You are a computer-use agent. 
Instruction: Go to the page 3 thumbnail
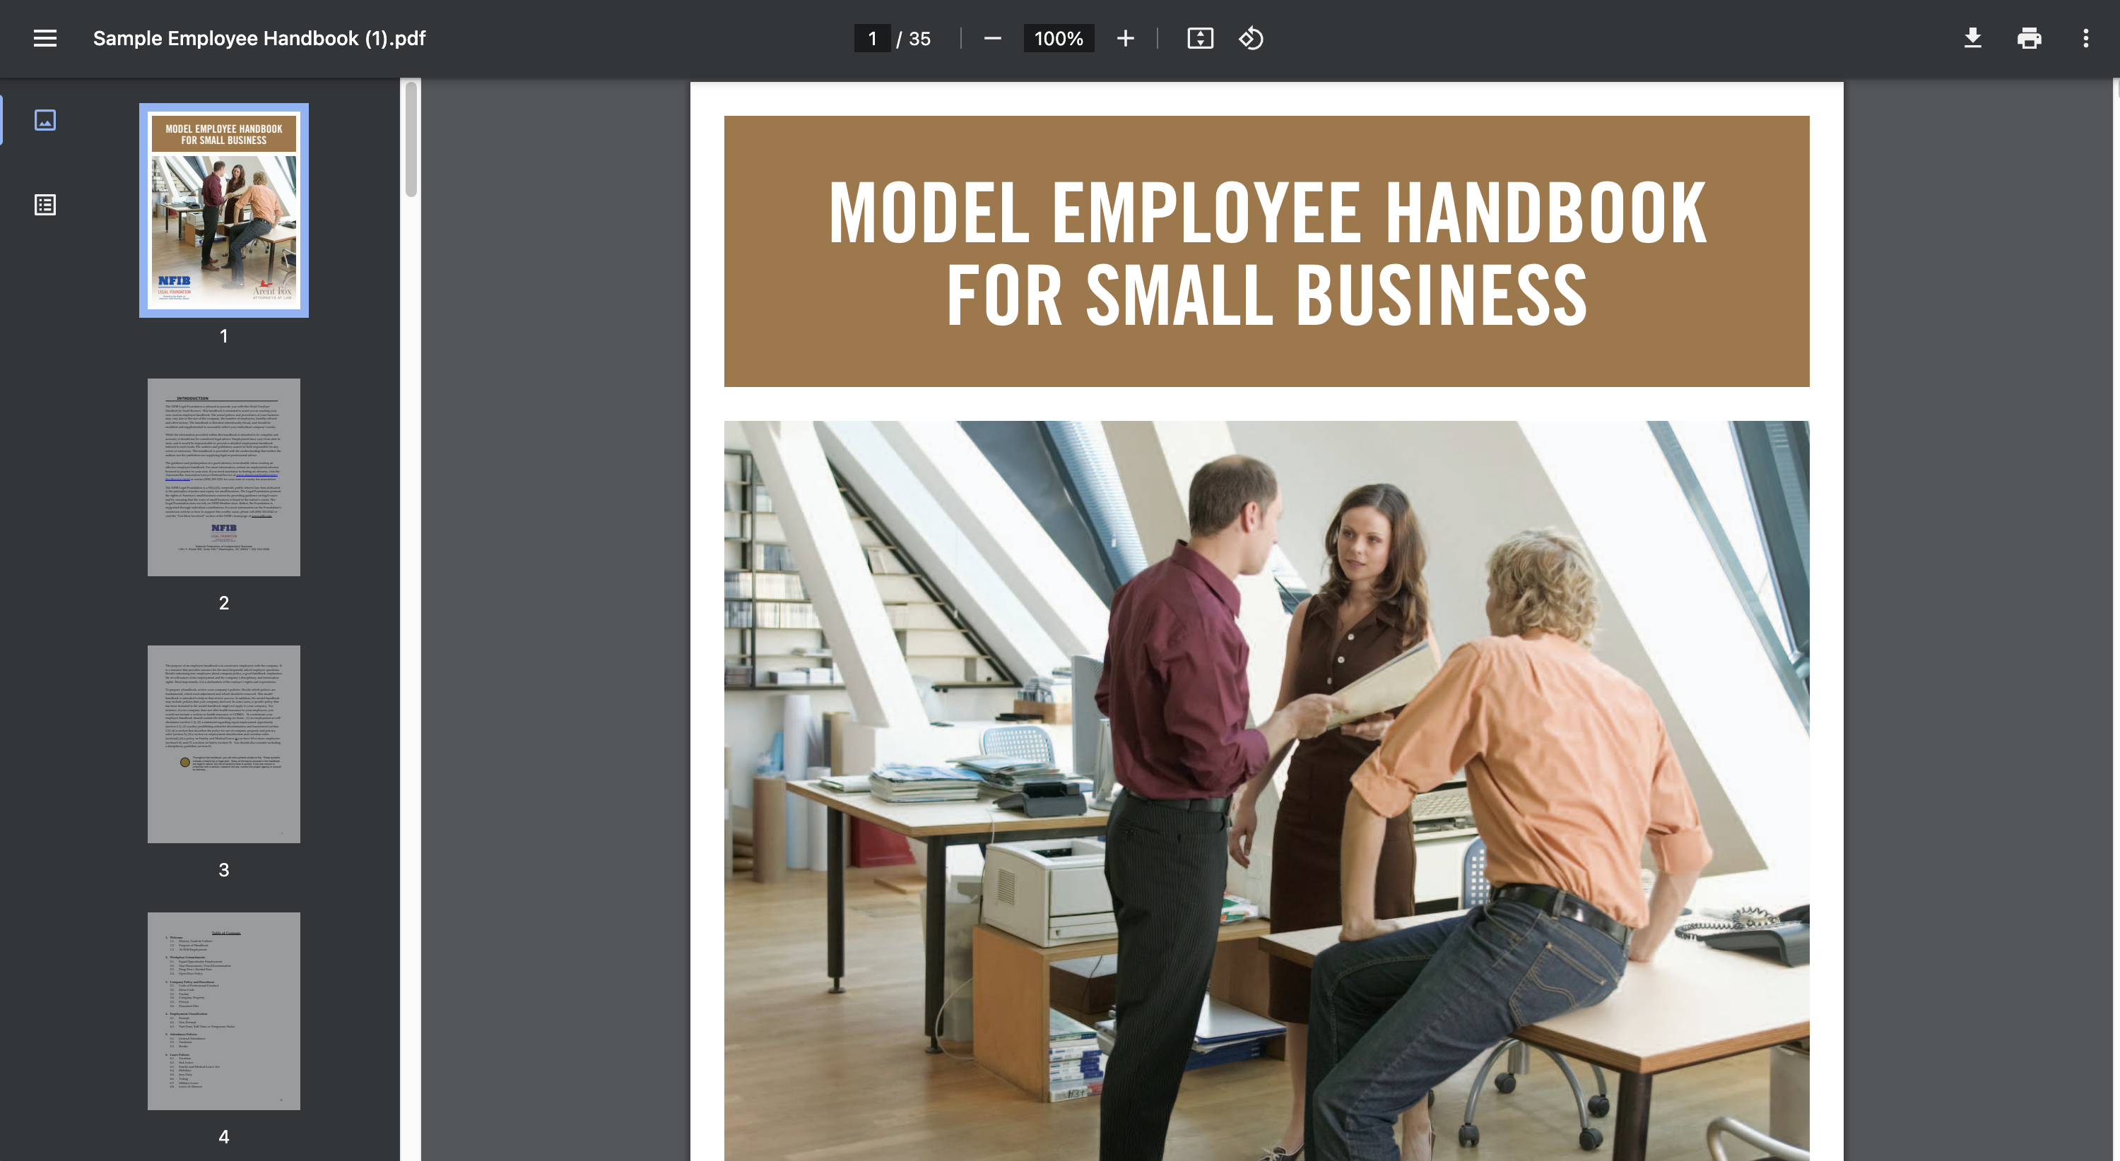[x=224, y=744]
